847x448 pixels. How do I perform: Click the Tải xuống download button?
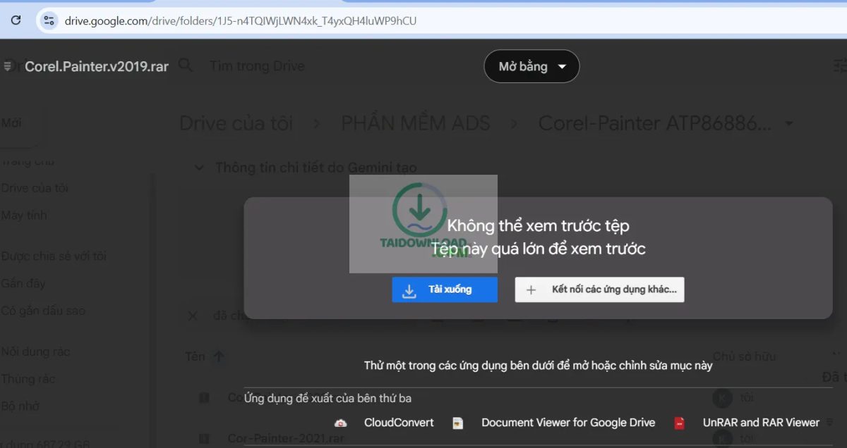[x=444, y=290]
